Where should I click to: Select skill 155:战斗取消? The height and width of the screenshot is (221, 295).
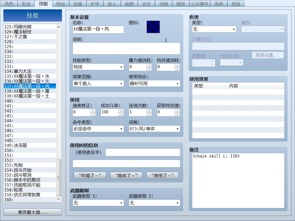[30, 175]
